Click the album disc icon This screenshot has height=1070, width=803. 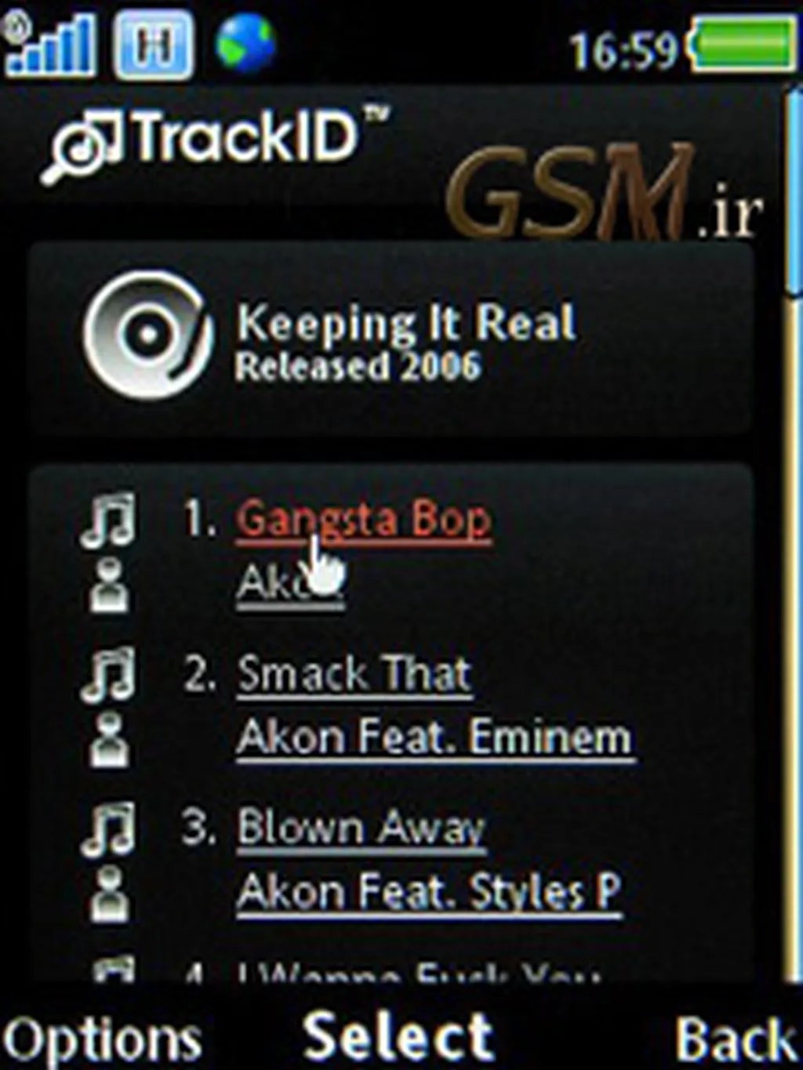[147, 336]
